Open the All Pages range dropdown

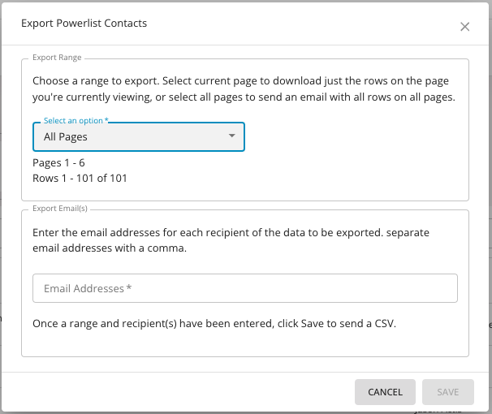click(138, 136)
